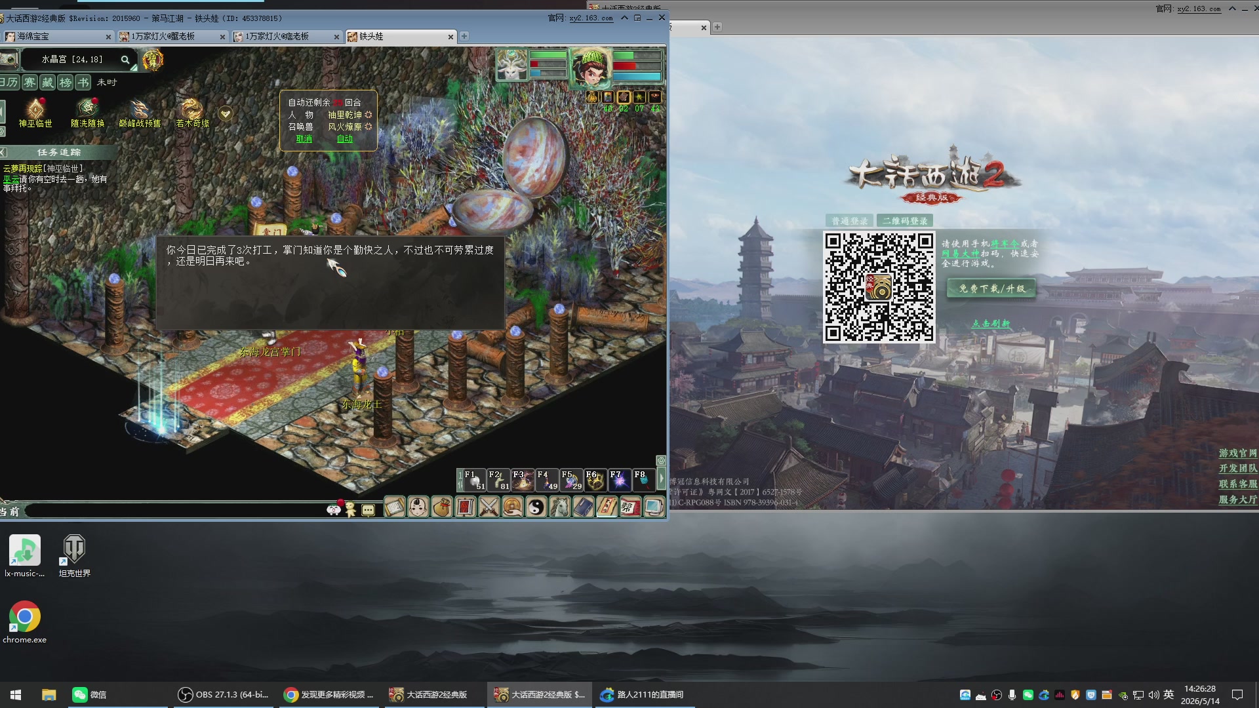Open the computer monitor system icon
The width and height of the screenshot is (1259, 708).
[654, 507]
